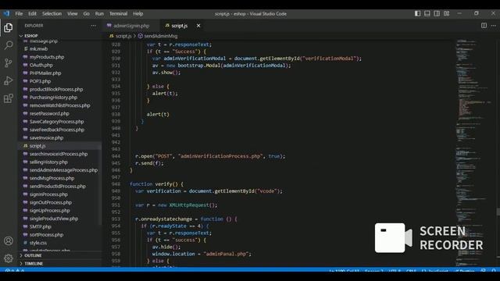Expand the OUTLINE section
This screenshot has height=281, width=500.
[x=33, y=255]
